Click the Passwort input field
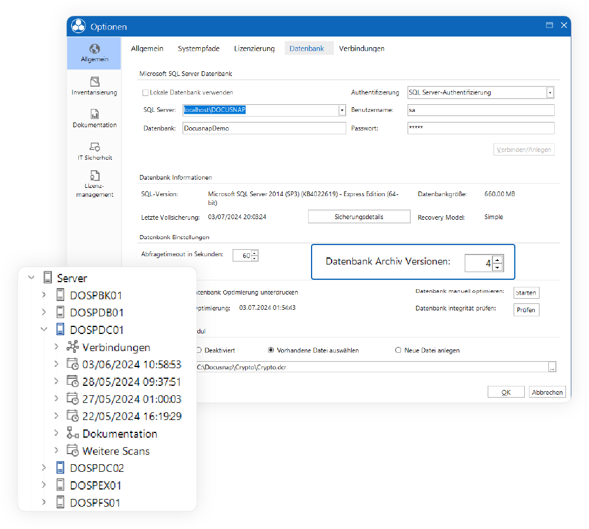The image size is (589, 529). [x=481, y=128]
